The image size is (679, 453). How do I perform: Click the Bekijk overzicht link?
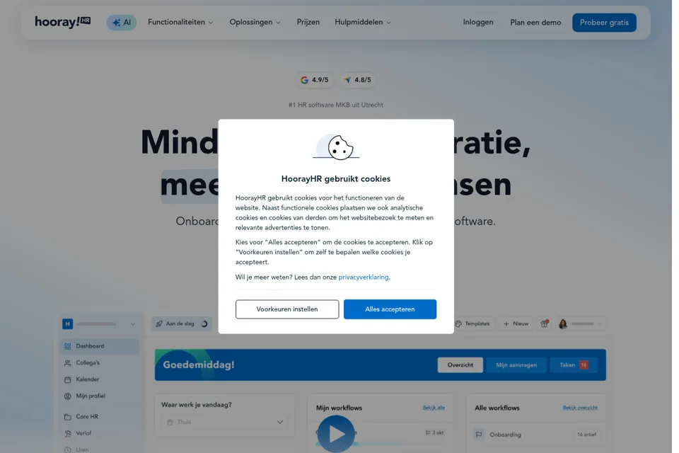pyautogui.click(x=580, y=408)
